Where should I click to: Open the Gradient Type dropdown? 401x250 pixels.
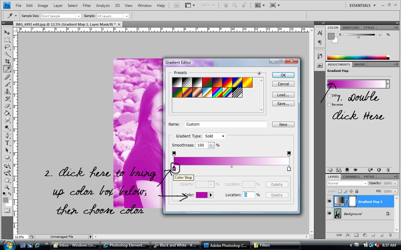click(214, 136)
